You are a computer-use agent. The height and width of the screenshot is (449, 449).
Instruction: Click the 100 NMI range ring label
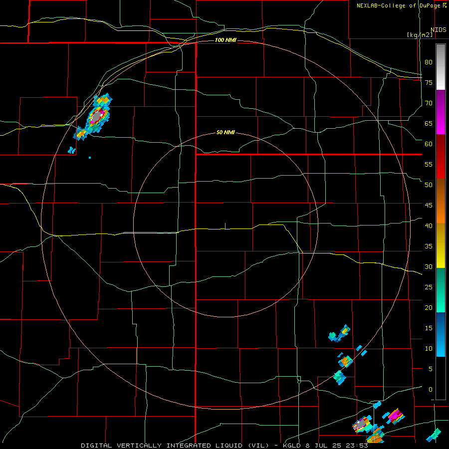(225, 40)
